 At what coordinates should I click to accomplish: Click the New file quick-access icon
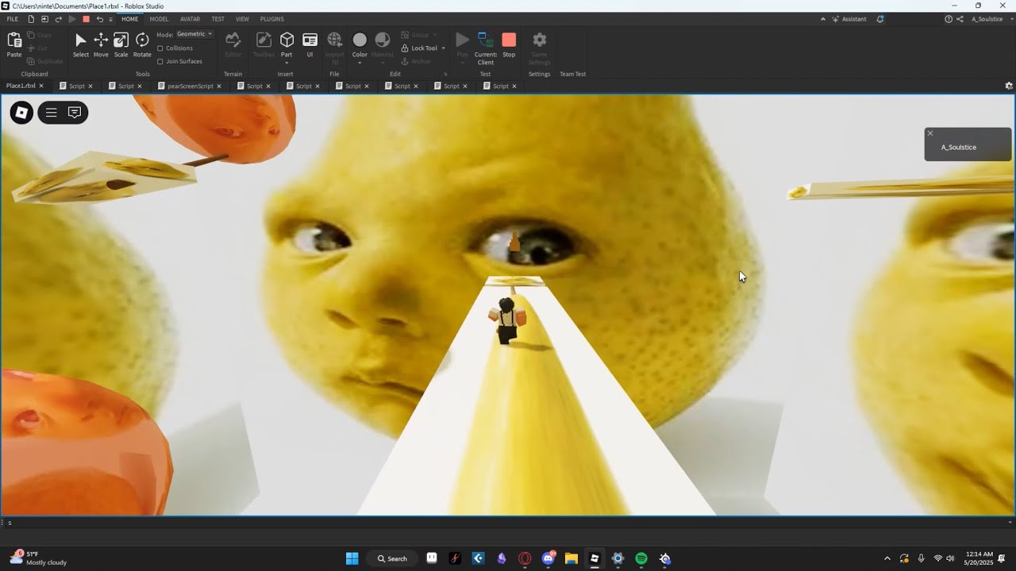click(x=31, y=19)
